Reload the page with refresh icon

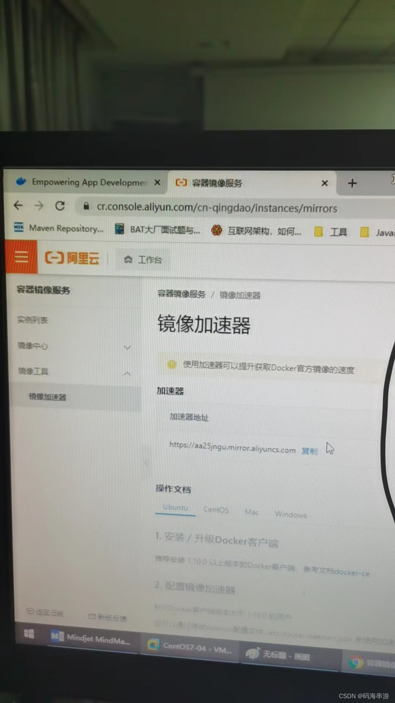60,206
